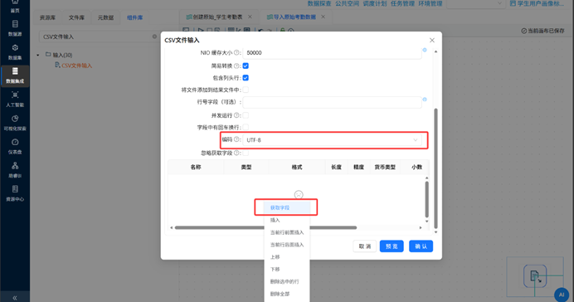Choose 插入 from the context menu
574x302 pixels.
(x=287, y=220)
